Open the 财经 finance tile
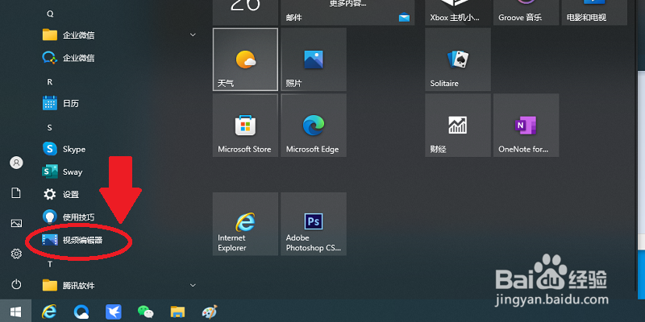Viewport: 645px width, 322px height. click(458, 125)
